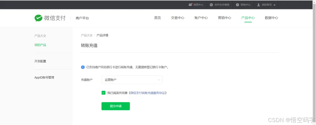Click the question-mark icon beside 帮助中心
Viewport: 316px width, 125px height.
coord(237,5)
